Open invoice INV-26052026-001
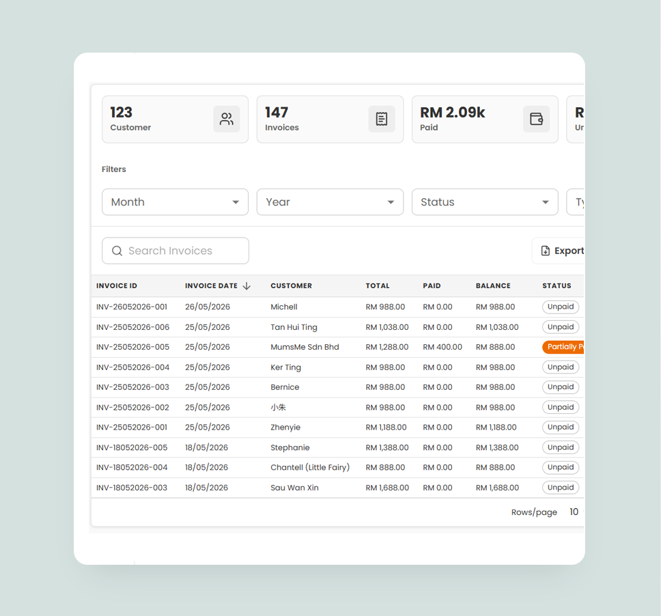Viewport: 661px width, 616px height. [132, 307]
